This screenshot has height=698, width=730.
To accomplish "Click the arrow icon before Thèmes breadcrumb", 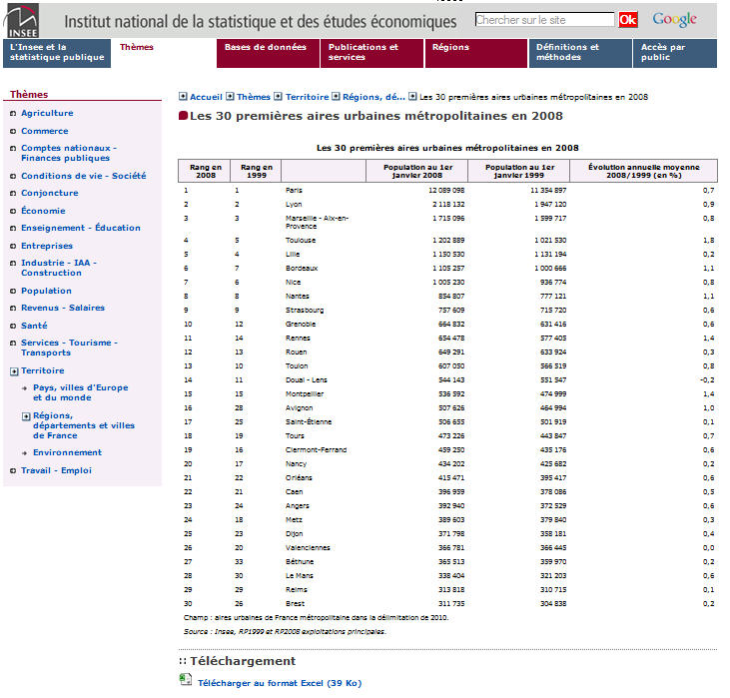I will pos(230,97).
